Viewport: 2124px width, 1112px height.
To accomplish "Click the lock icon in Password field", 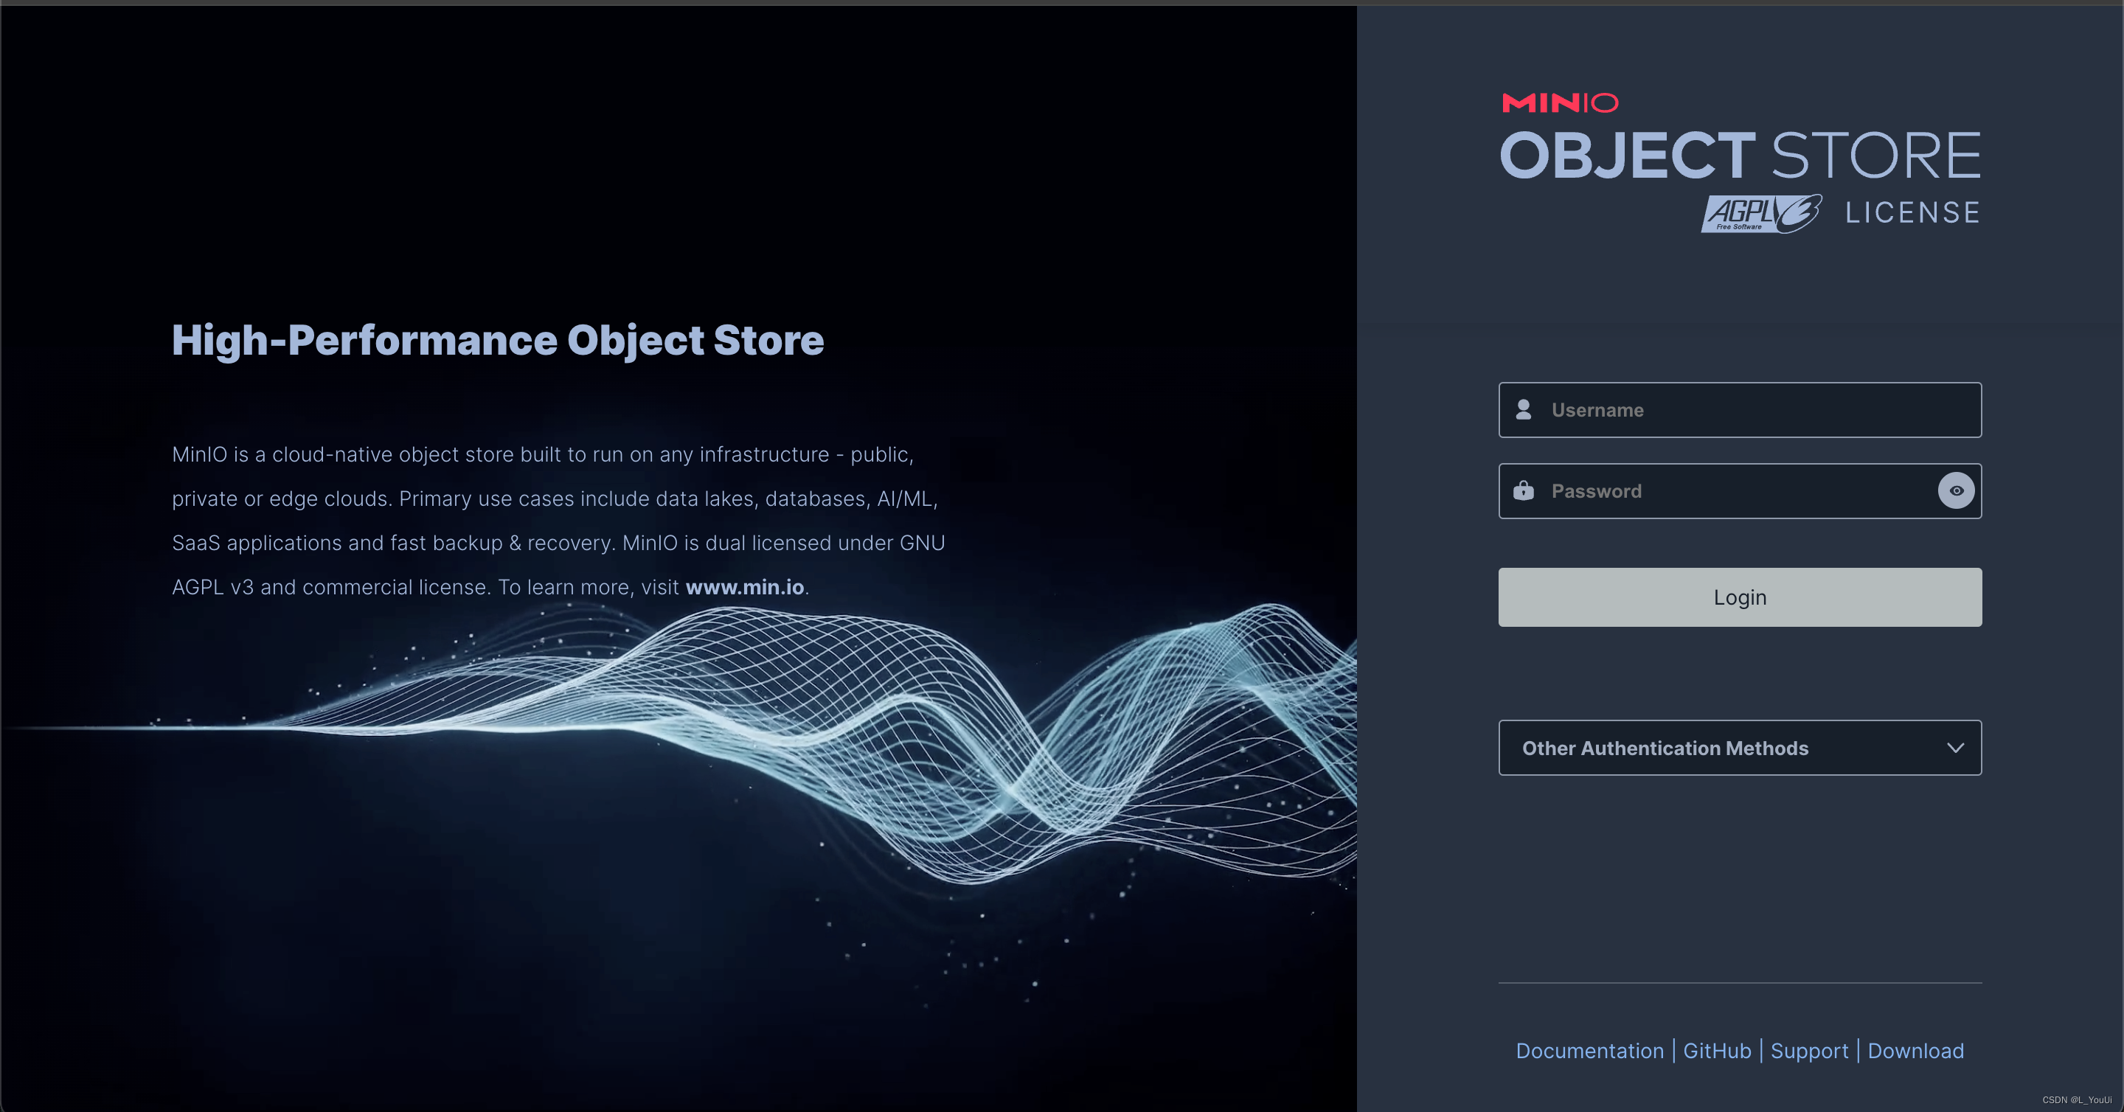I will [x=1523, y=491].
